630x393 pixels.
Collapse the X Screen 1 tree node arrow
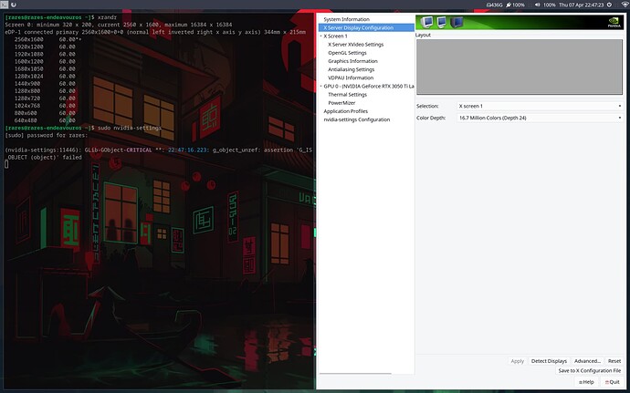pyautogui.click(x=321, y=36)
